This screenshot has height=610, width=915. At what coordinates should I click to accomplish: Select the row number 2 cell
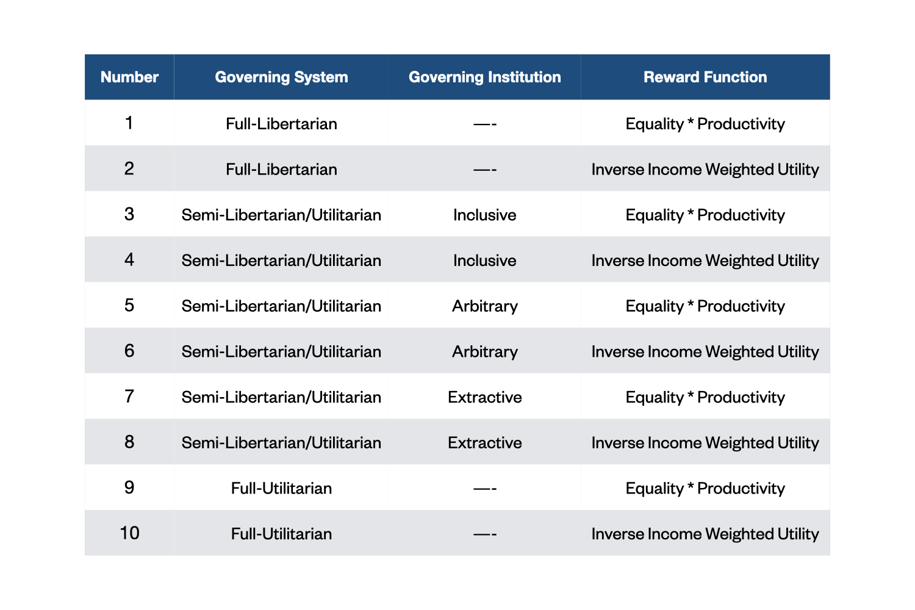click(129, 169)
